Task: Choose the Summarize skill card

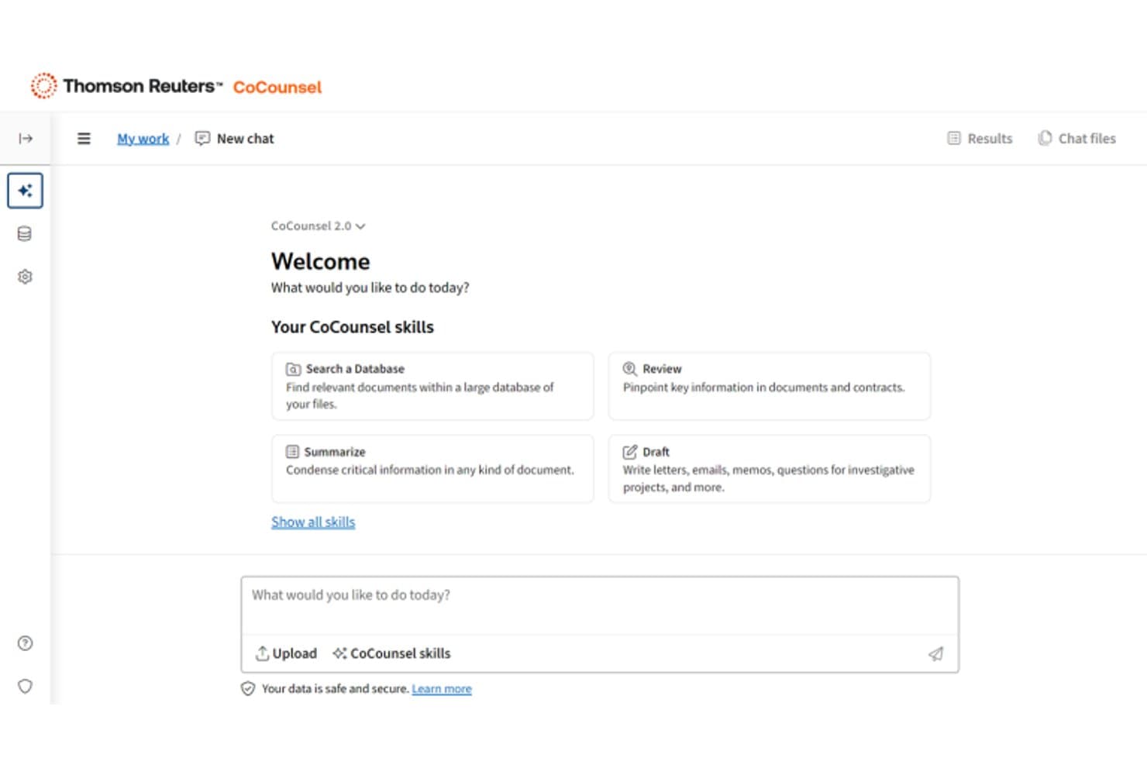Action: 432,469
